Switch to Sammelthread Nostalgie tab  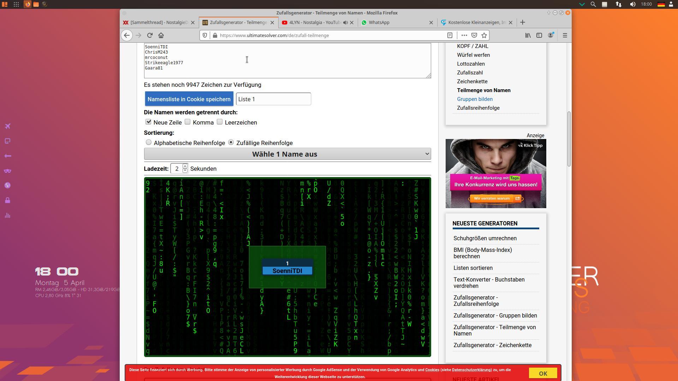point(159,22)
